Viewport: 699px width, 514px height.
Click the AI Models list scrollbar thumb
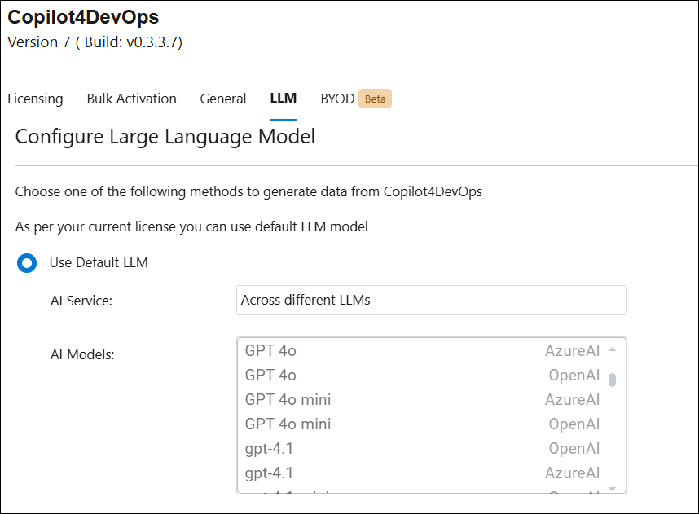(613, 379)
